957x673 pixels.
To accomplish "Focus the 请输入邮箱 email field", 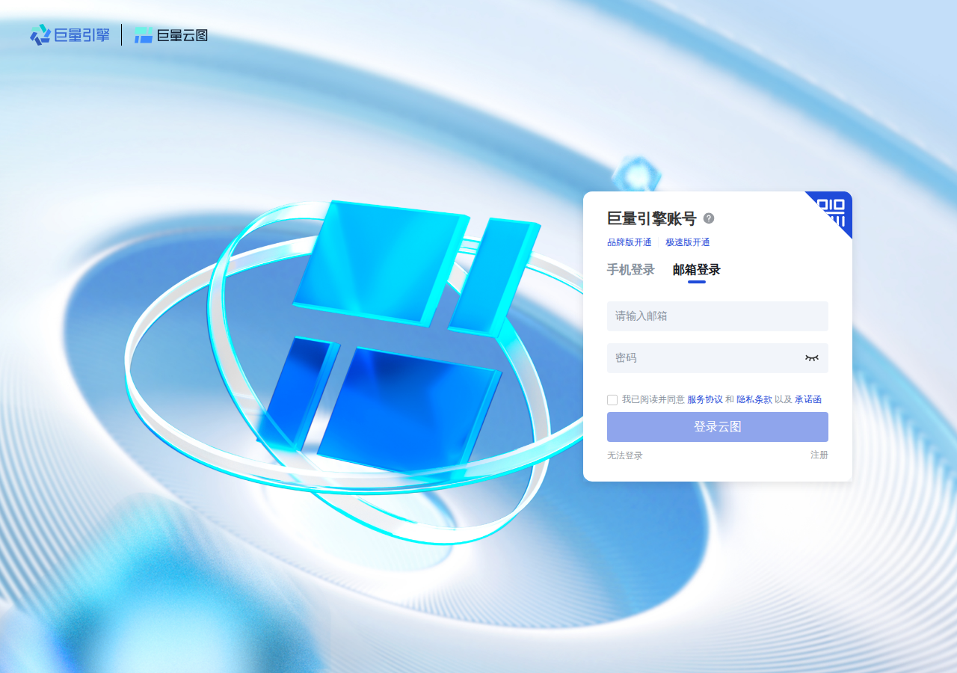I will (718, 316).
